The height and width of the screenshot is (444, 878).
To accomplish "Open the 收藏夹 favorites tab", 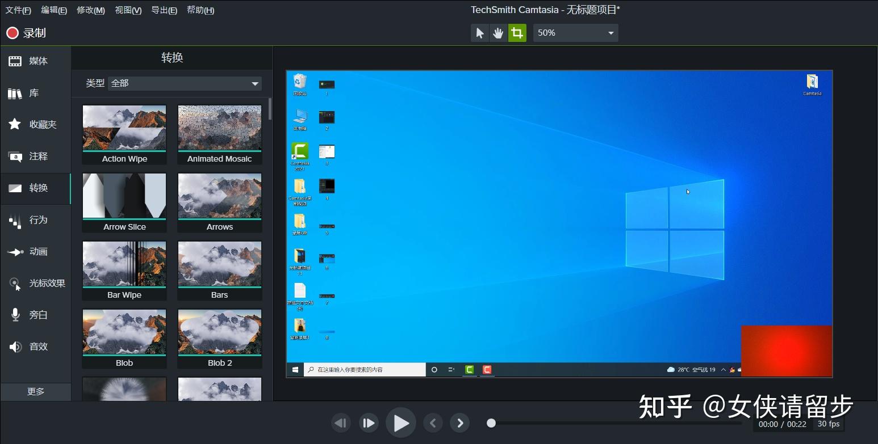I will (x=36, y=125).
